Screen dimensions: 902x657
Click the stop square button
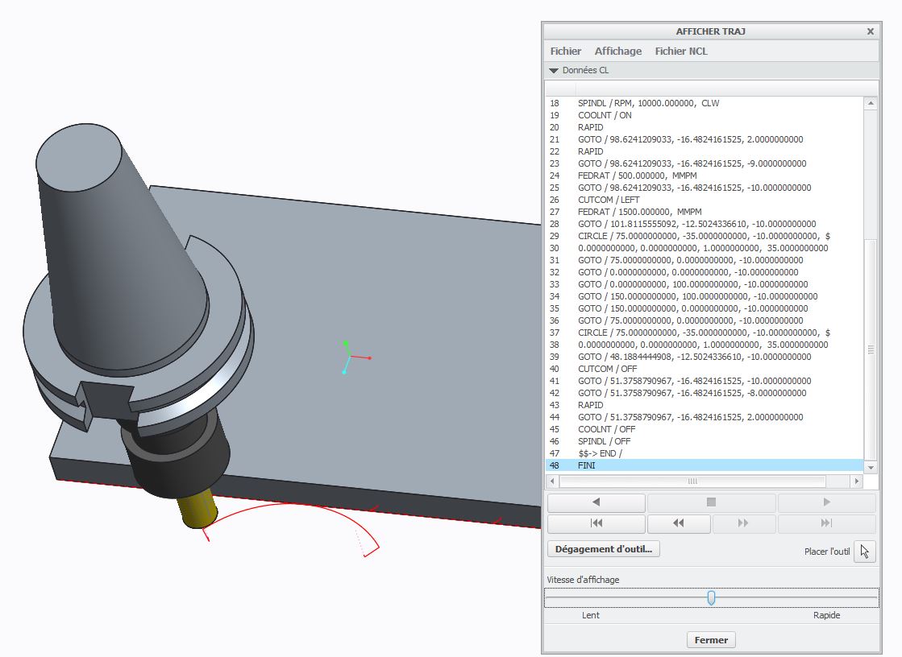[711, 502]
